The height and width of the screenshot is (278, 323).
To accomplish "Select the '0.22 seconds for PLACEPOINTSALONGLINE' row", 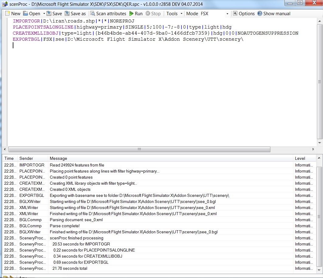I will [159, 250].
